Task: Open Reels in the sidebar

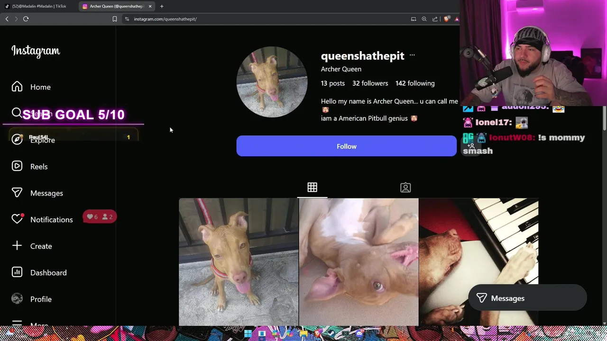Action: (x=29, y=167)
